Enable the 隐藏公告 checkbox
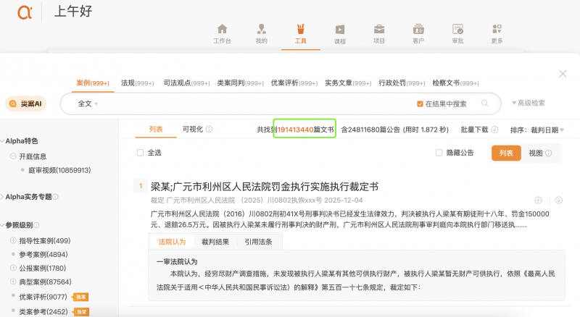 coord(439,153)
